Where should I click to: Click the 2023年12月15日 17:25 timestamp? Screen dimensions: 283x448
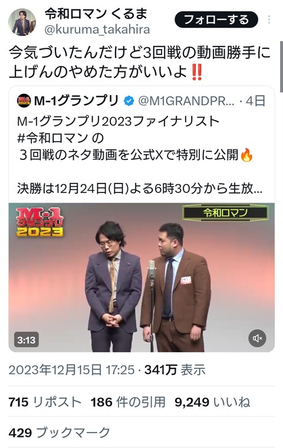[x=71, y=370]
